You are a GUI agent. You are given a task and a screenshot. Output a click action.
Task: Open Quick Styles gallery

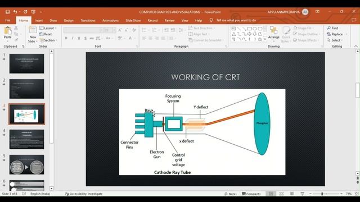click(x=286, y=34)
